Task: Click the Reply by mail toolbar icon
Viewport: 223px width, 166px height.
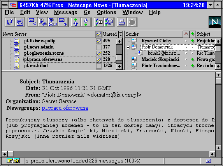Action: coord(33,22)
